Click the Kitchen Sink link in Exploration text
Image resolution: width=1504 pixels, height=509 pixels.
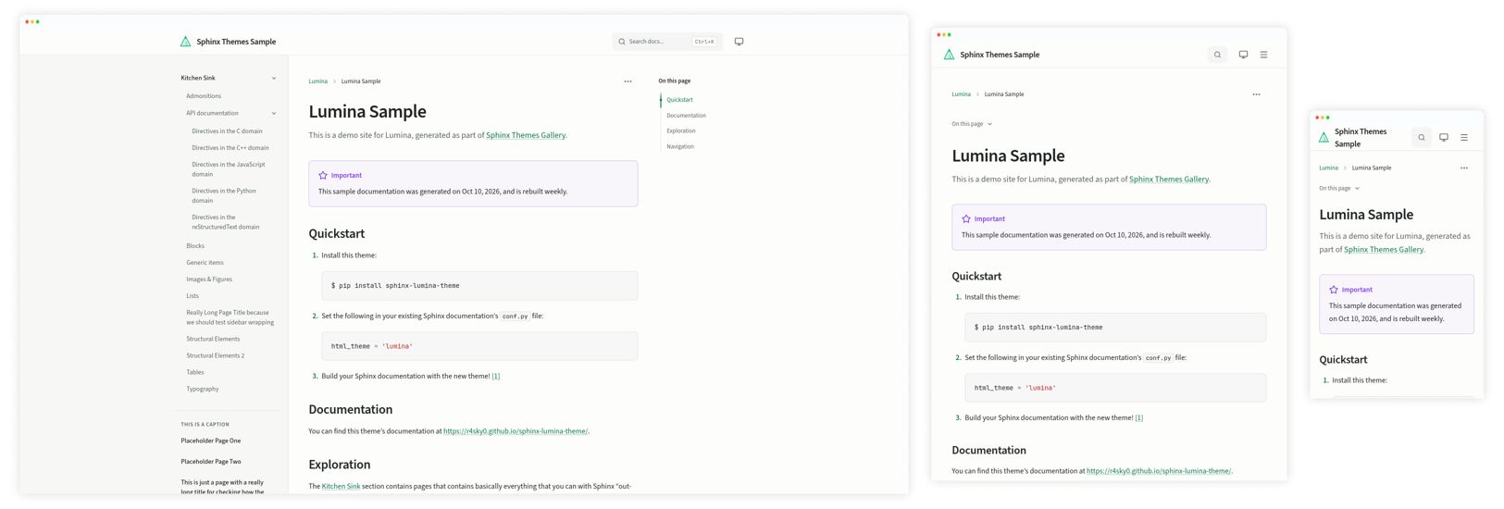tap(341, 486)
